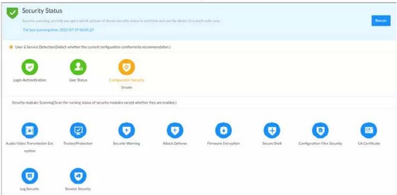Viewport: 397px width, 195px height.
Task: Click the Log Security label
Action: (x=30, y=189)
